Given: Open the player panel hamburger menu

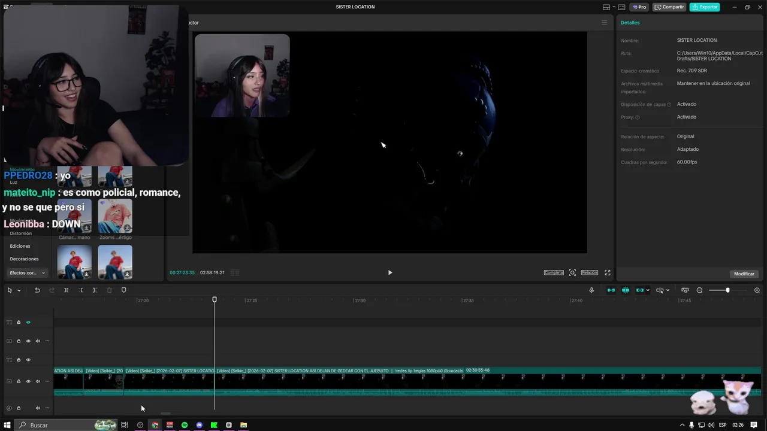Looking at the screenshot, I should 604,23.
